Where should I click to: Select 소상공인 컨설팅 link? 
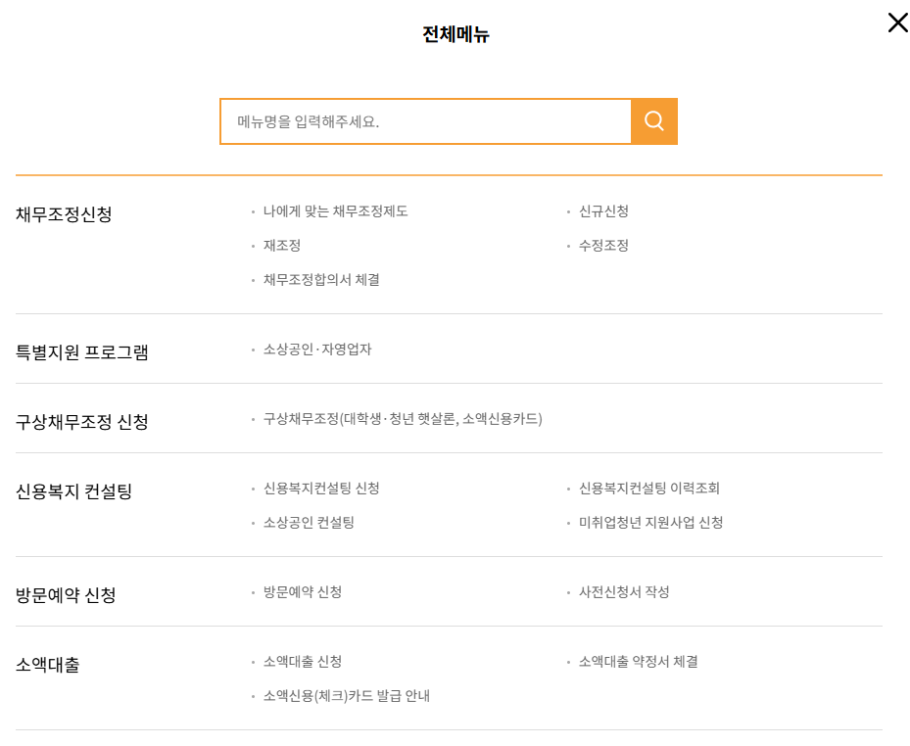pyautogui.click(x=309, y=523)
